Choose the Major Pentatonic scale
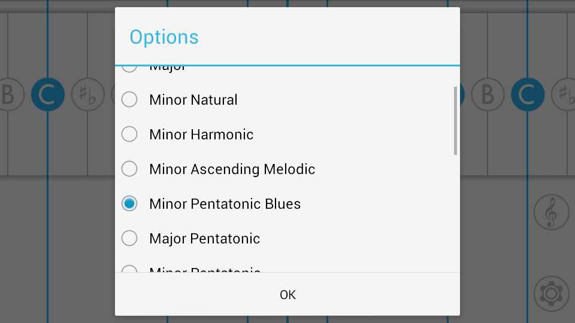 (x=204, y=239)
